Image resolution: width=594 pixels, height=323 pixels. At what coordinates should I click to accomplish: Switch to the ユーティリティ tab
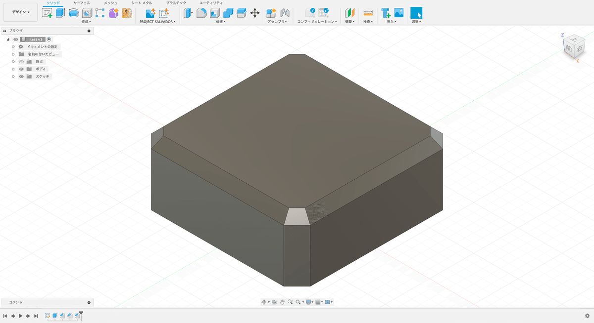click(211, 3)
